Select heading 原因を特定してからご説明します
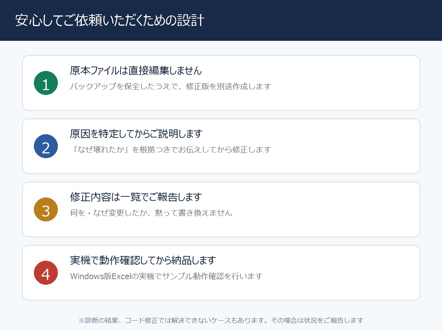 tap(136, 134)
